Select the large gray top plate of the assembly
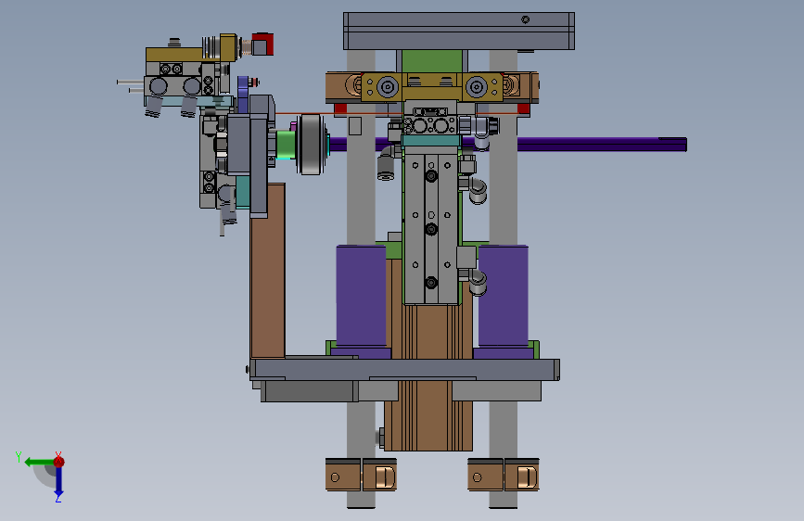 pyautogui.click(x=459, y=32)
